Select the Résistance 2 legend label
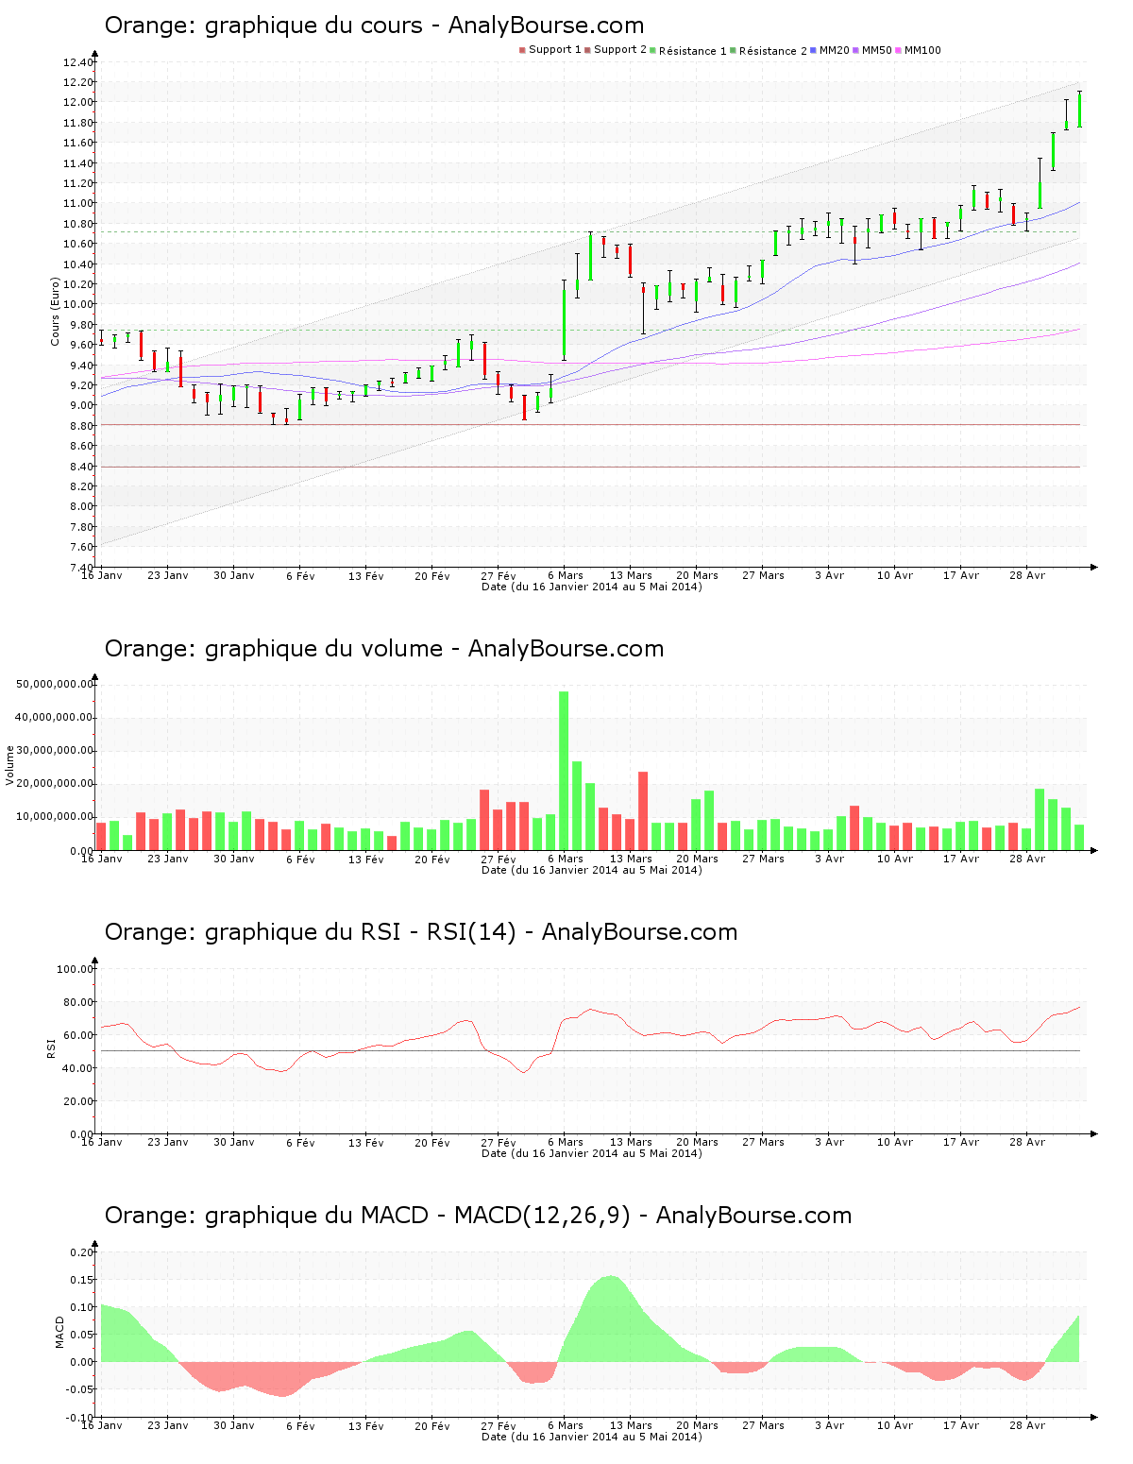 tap(773, 51)
